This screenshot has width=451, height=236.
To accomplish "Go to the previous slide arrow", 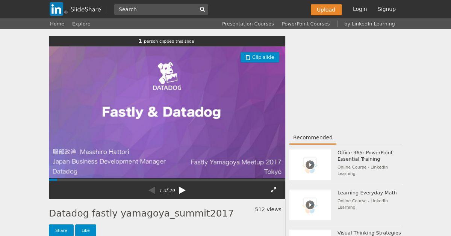I will click(x=152, y=190).
